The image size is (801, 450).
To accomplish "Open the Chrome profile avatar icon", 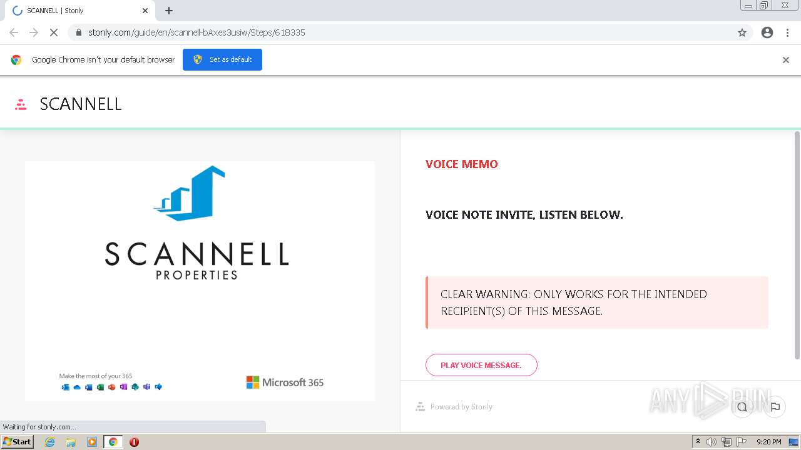I will pos(767,32).
